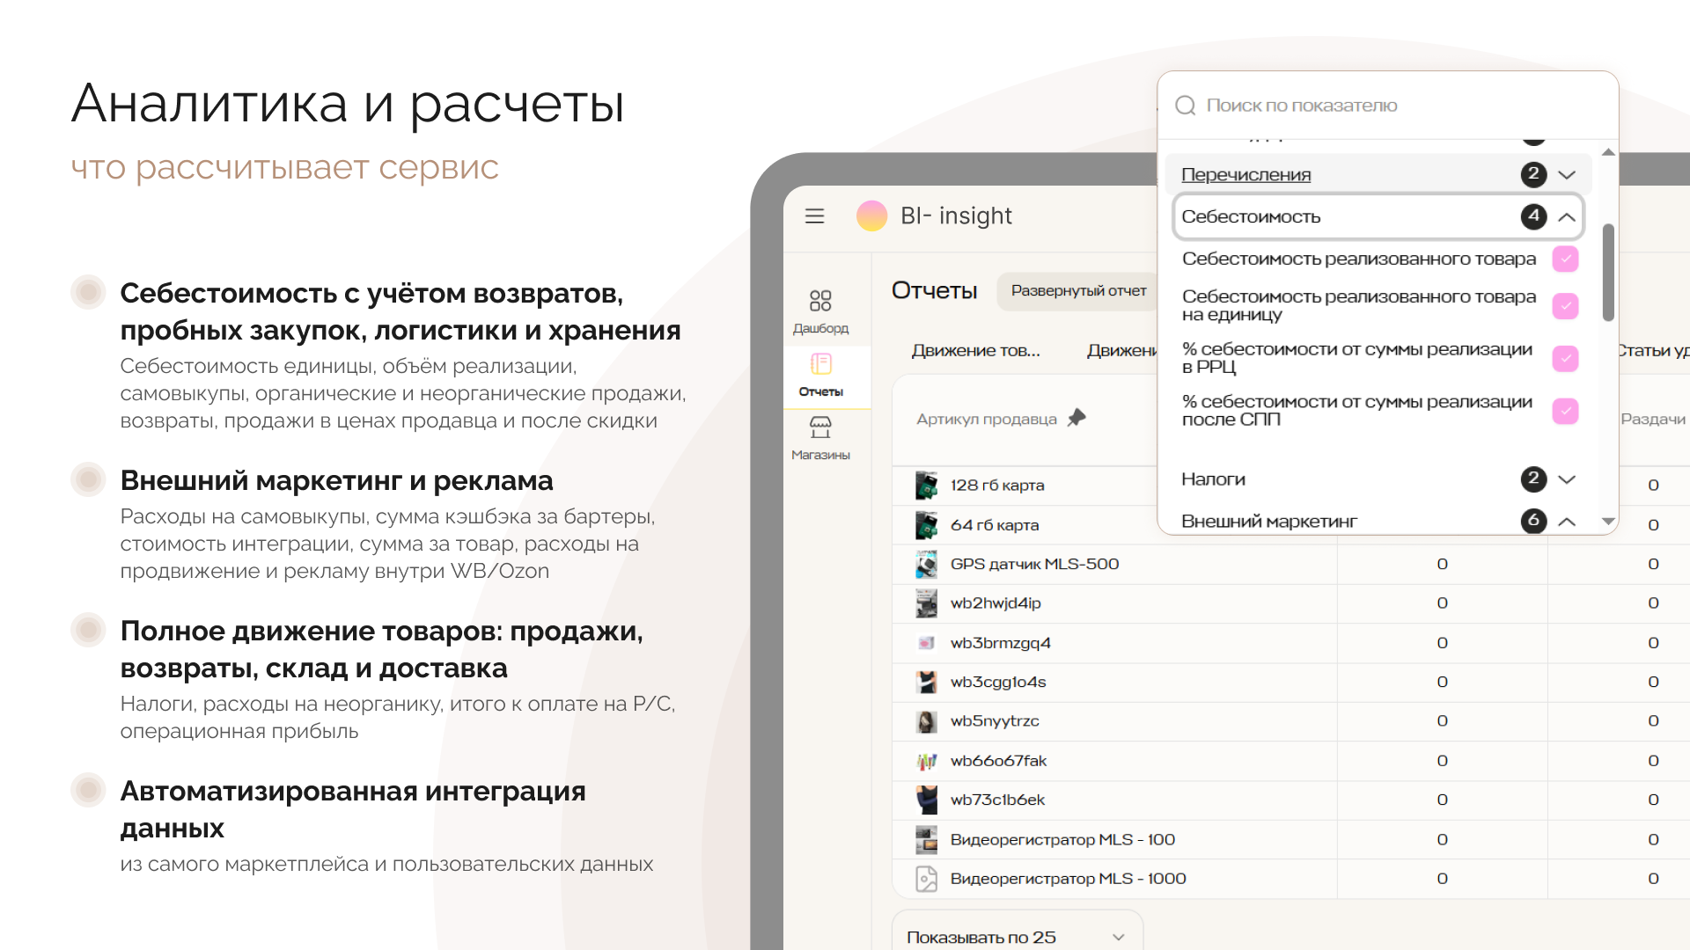
Task: Click the indicator list vertical scrollbar
Action: tap(1608, 273)
